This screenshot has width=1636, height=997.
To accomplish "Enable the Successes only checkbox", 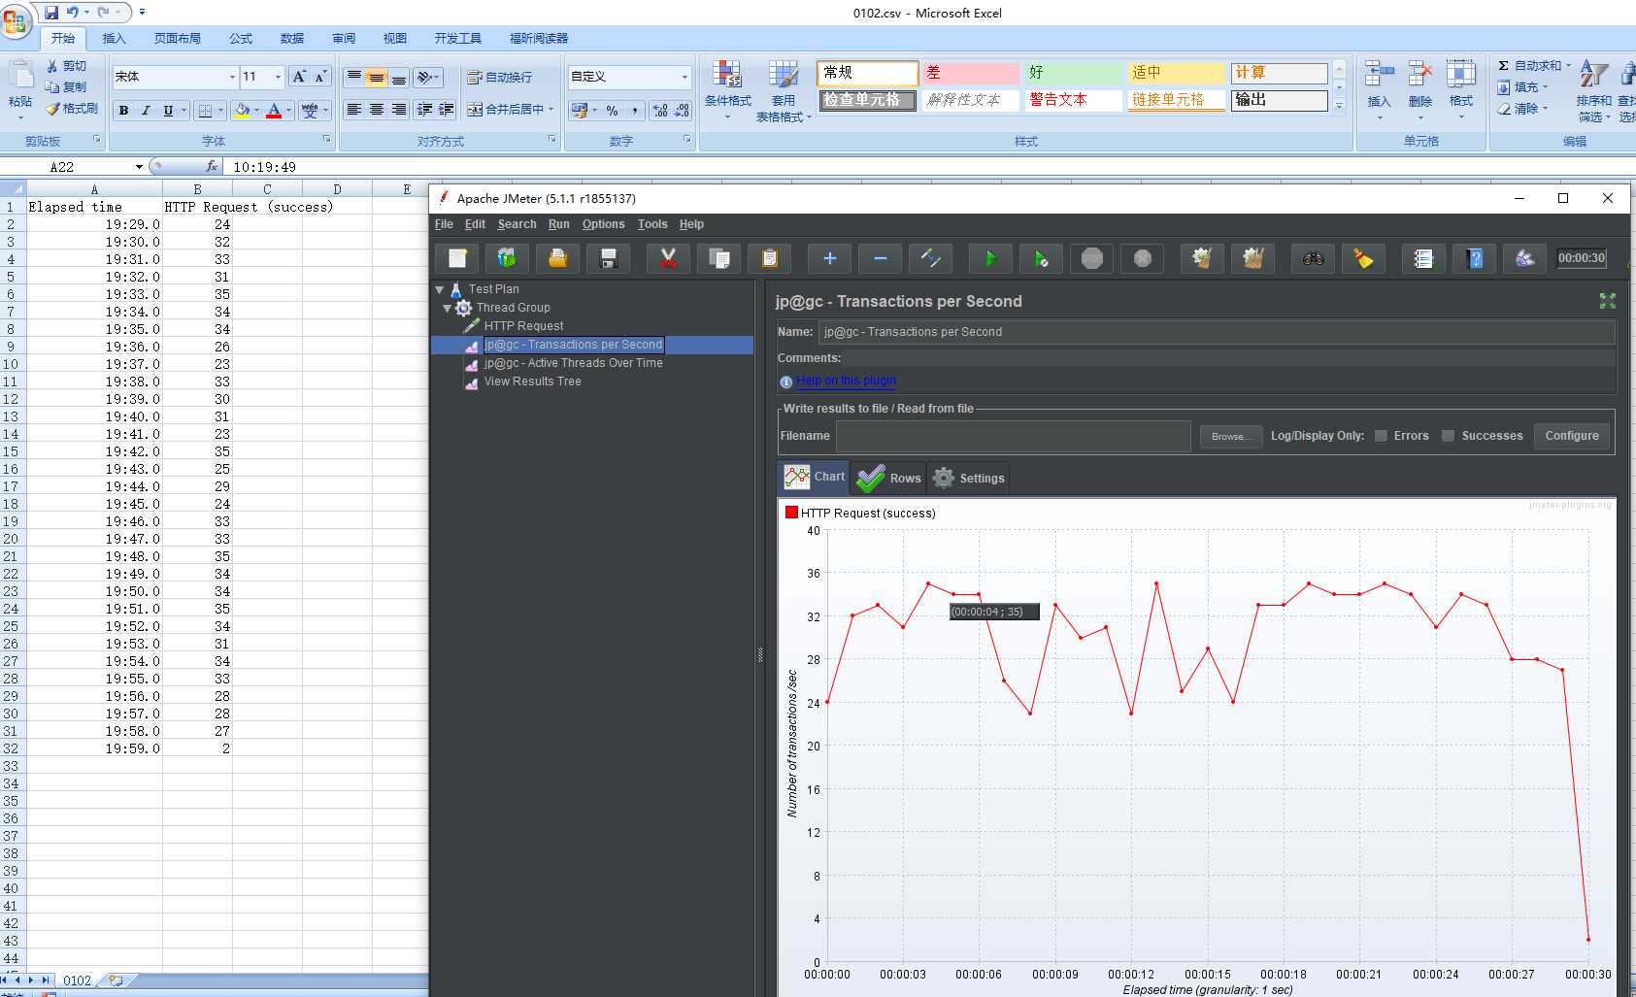I will [1448, 436].
